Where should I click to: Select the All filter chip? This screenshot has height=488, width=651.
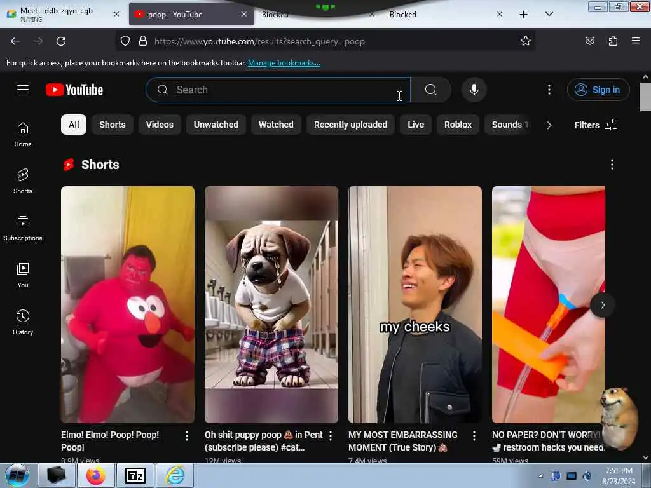[74, 125]
